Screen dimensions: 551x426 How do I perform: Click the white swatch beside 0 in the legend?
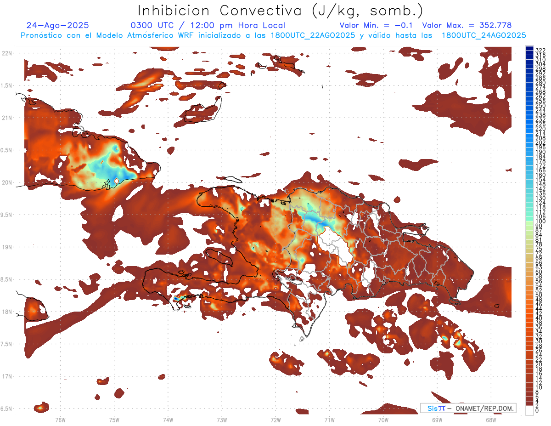point(530,410)
